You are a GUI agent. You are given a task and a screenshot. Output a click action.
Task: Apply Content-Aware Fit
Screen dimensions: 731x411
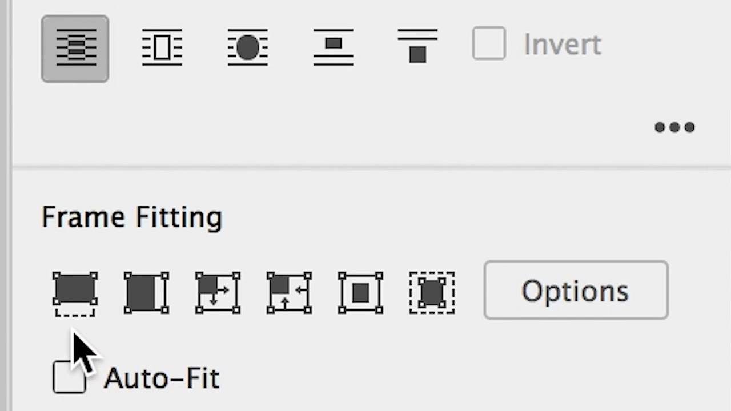(x=432, y=293)
